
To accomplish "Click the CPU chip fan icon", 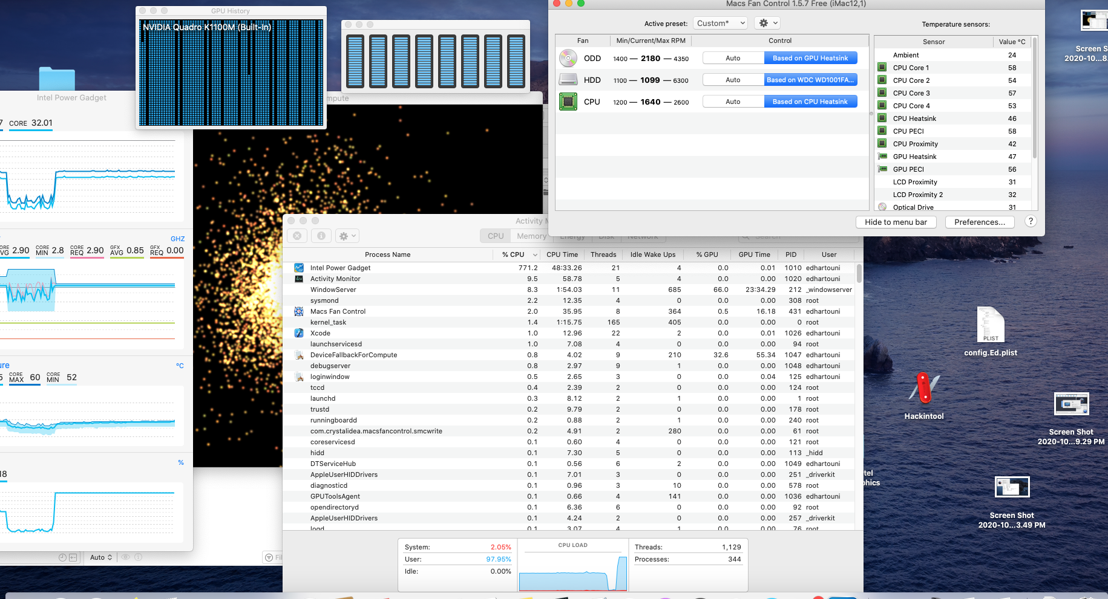I will click(x=568, y=102).
